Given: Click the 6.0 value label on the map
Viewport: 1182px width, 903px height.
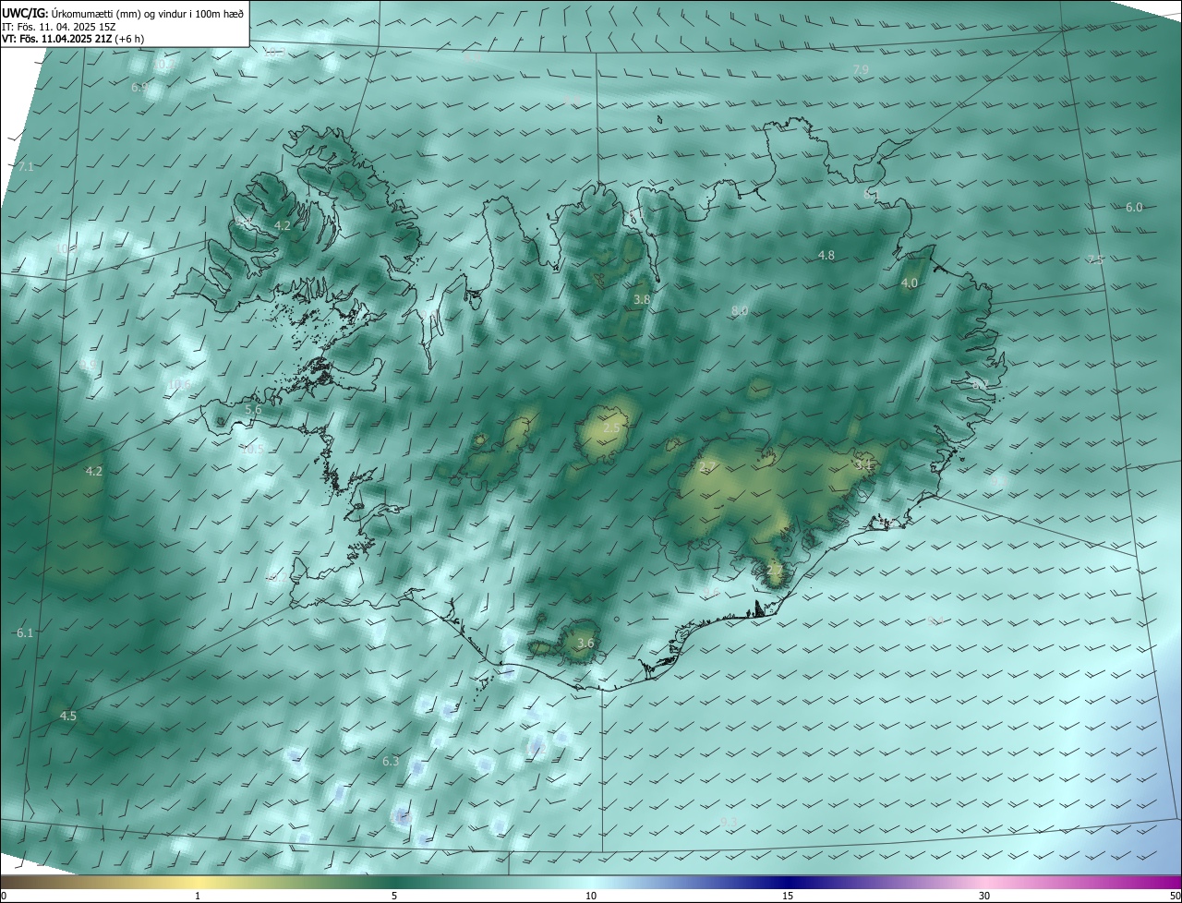Looking at the screenshot, I should click(1134, 208).
